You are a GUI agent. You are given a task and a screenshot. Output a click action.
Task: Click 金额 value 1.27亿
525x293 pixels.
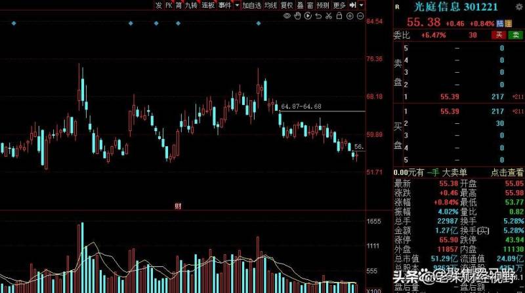click(447, 231)
